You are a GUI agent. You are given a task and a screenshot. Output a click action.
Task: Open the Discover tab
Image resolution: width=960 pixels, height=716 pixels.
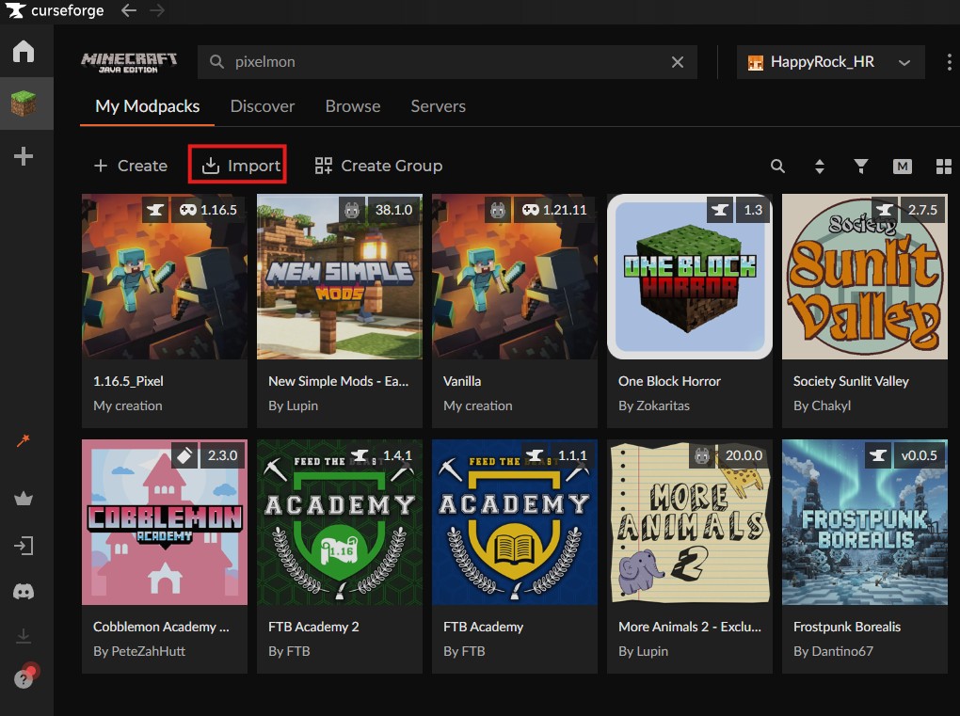click(262, 106)
